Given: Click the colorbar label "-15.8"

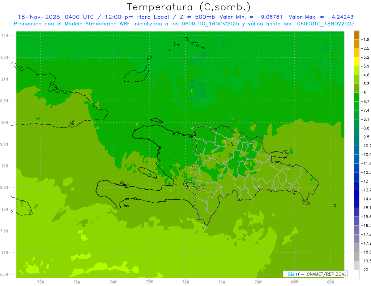Looking at the screenshot, I should point(366,217).
